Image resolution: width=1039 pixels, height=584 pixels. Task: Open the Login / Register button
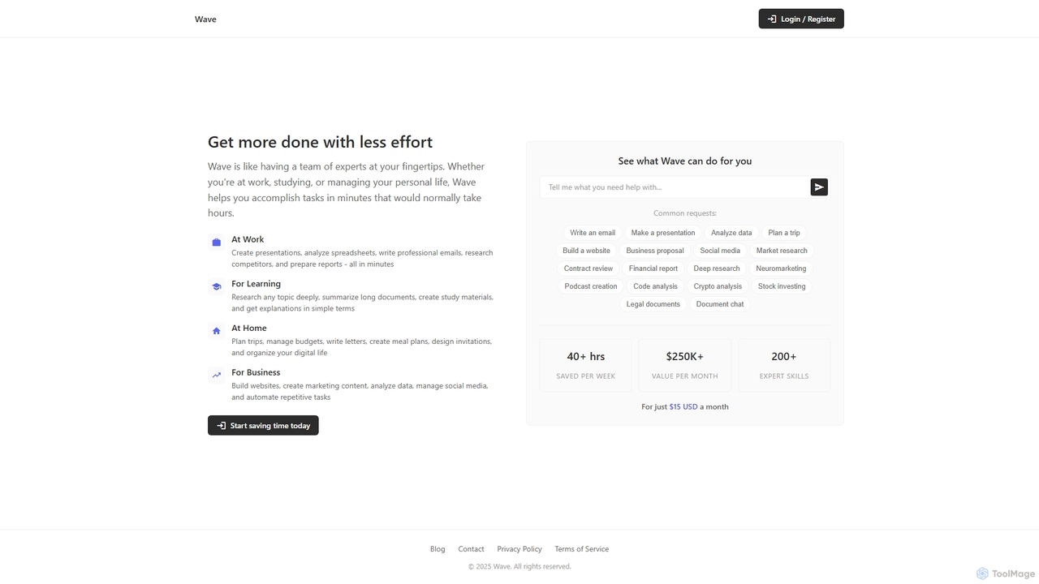(x=801, y=19)
